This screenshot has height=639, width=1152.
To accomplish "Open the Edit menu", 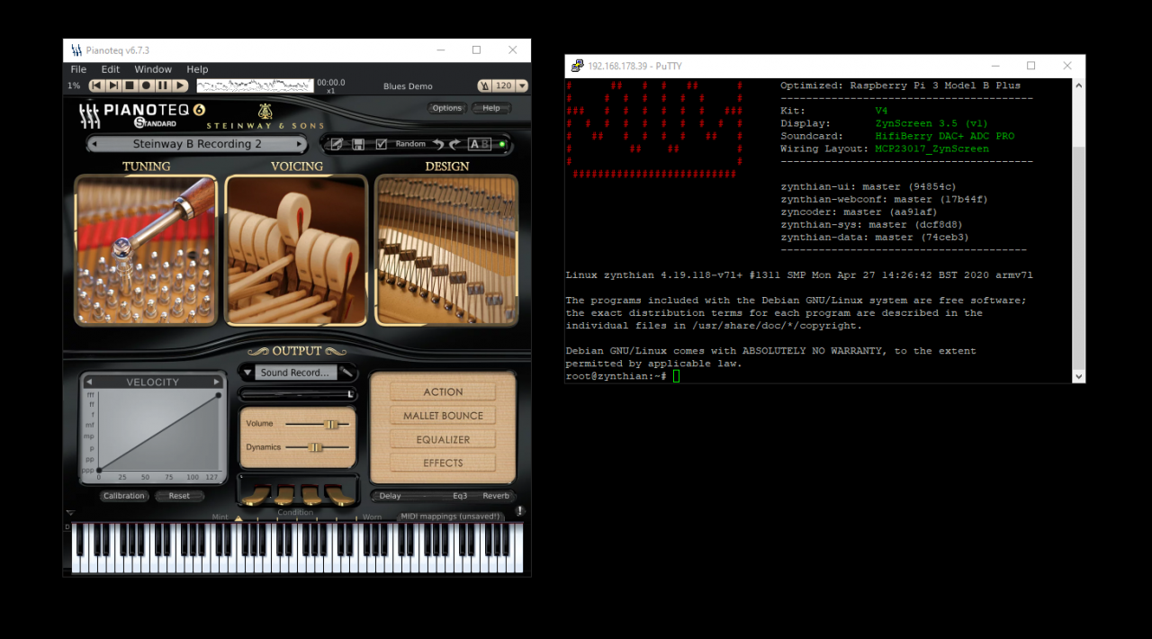I will pos(111,69).
